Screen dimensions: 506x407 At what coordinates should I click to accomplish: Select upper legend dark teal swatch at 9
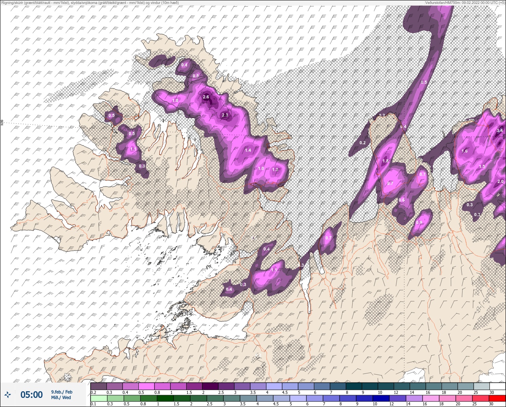coord(370,386)
